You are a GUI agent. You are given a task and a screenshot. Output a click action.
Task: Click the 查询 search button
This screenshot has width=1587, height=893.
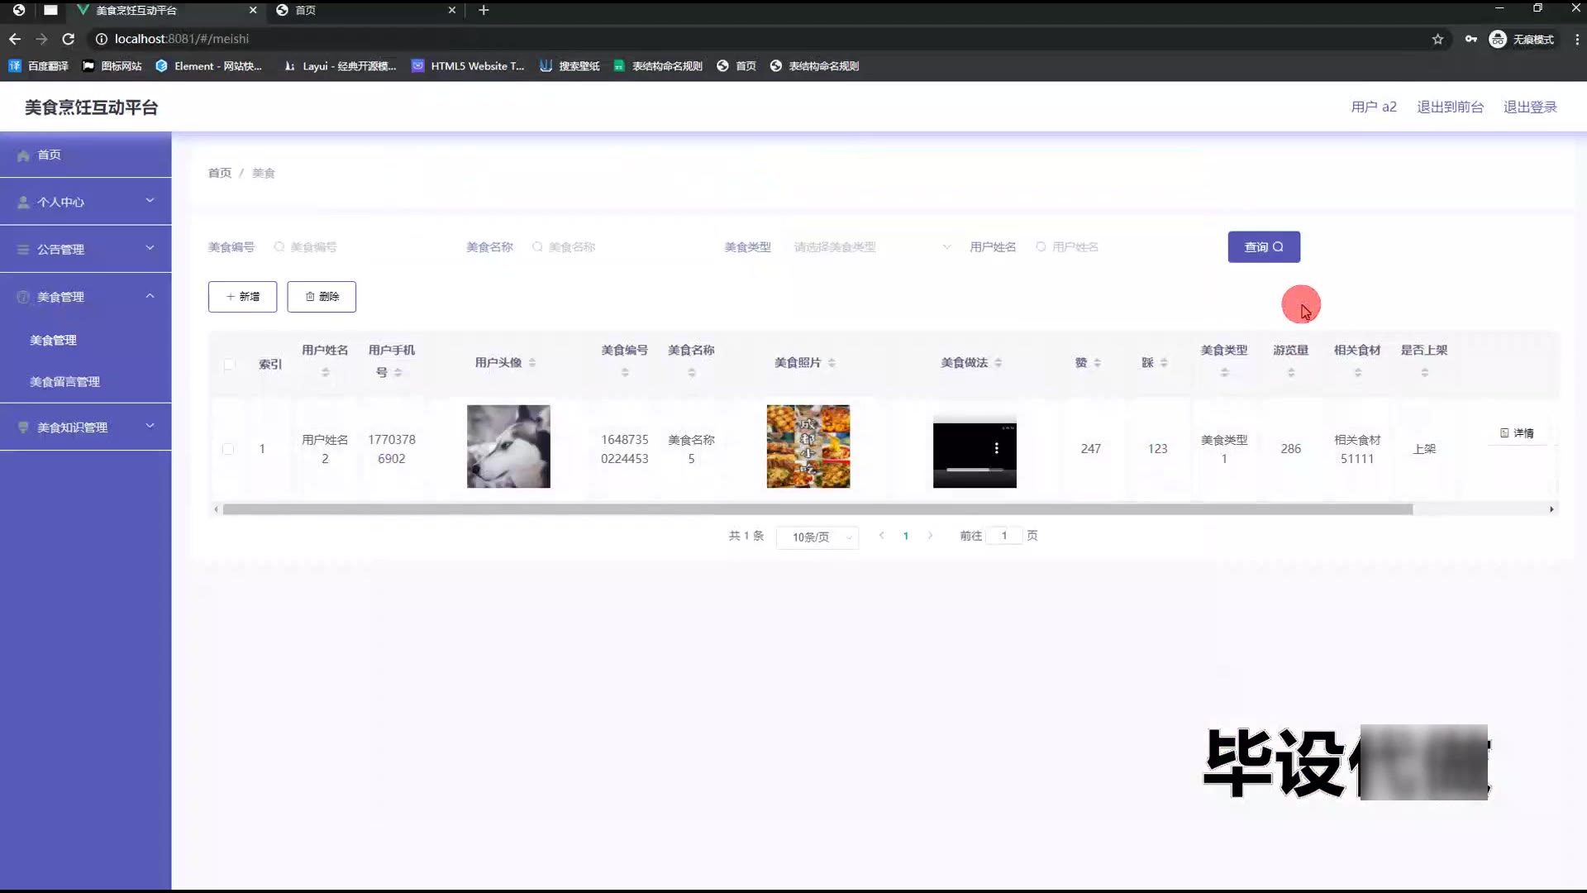pos(1263,247)
